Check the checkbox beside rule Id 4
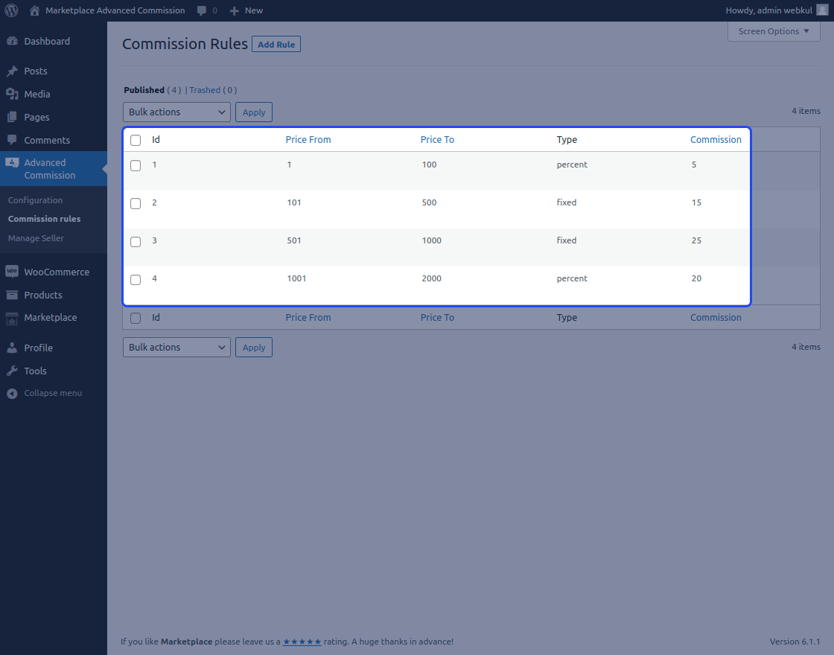The width and height of the screenshot is (834, 655). pyautogui.click(x=135, y=279)
